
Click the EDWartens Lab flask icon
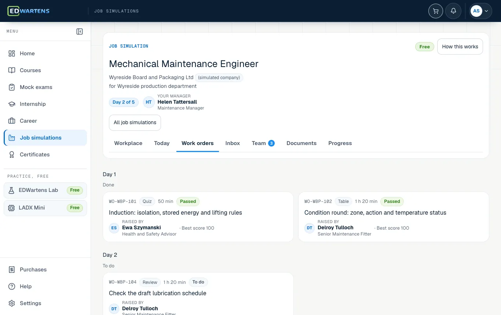pos(11,190)
